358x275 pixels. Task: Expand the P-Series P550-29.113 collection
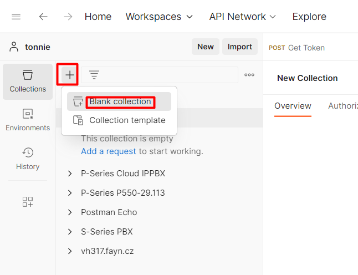tap(70, 193)
